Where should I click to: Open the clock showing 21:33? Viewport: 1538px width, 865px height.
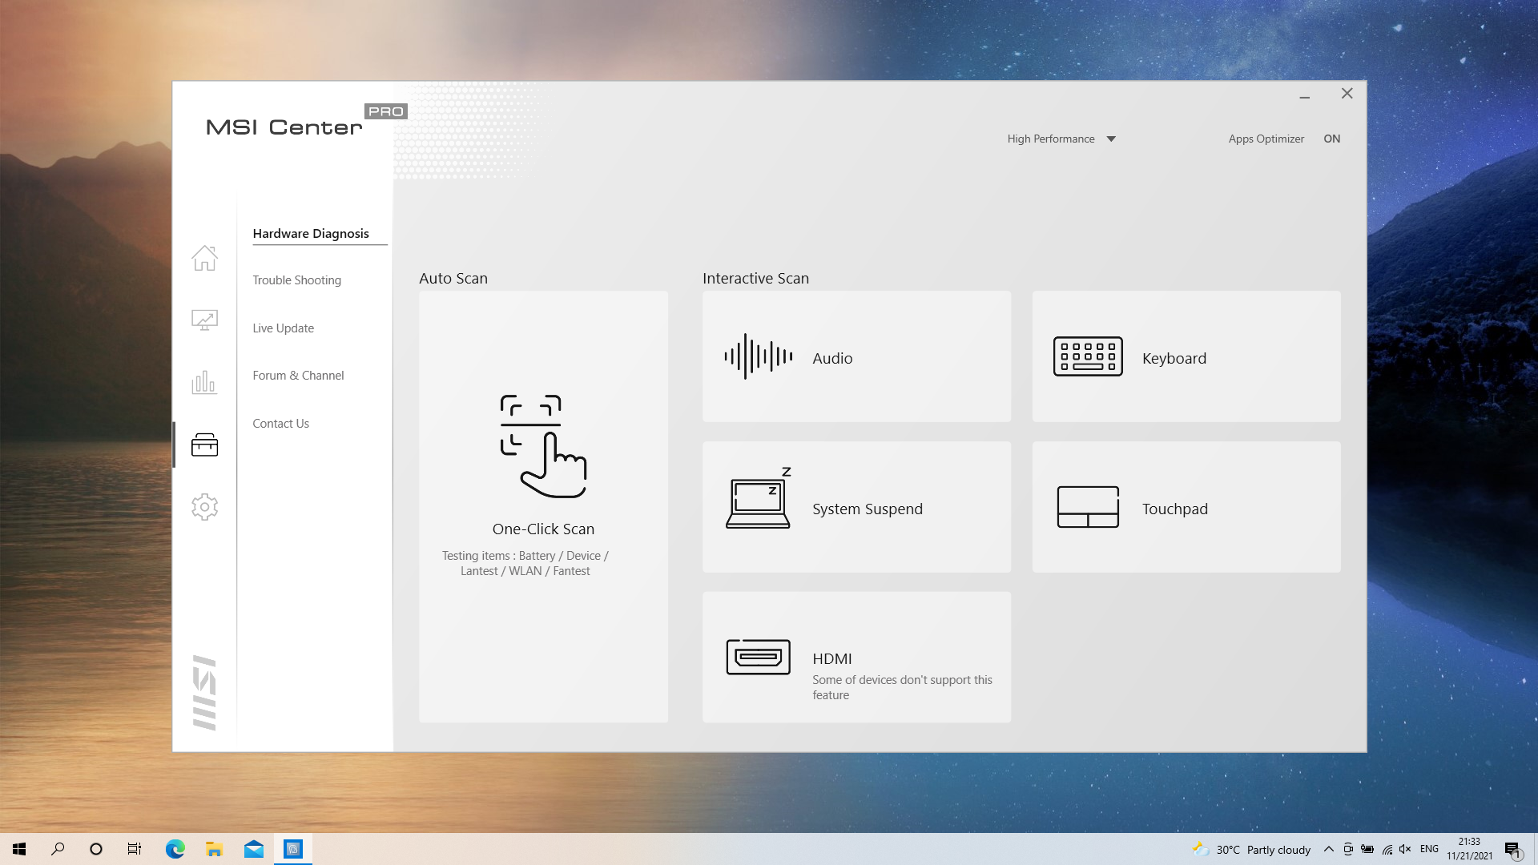click(1469, 849)
